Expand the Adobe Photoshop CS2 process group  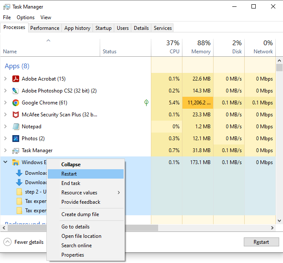click(6, 91)
